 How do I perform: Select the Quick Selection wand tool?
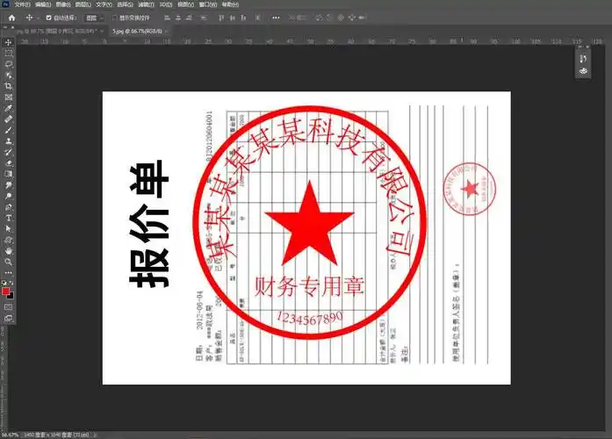click(x=8, y=75)
